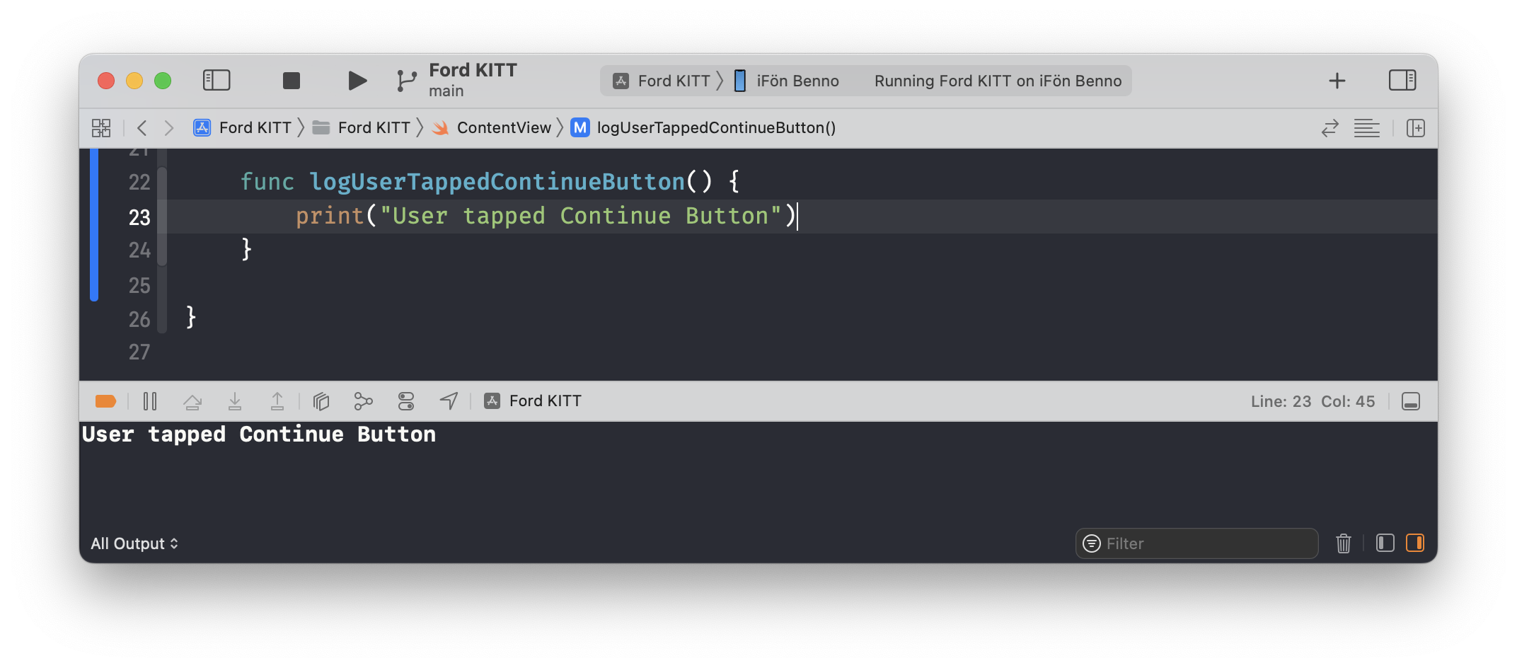Screen dimensions: 1517x668
Task: Deactivate breakpoints with the orange tag icon
Action: coord(105,402)
